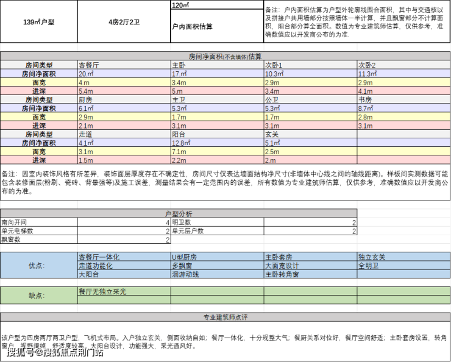
Task: Click the 房间净面积估算 section title
Action: tap(225, 56)
